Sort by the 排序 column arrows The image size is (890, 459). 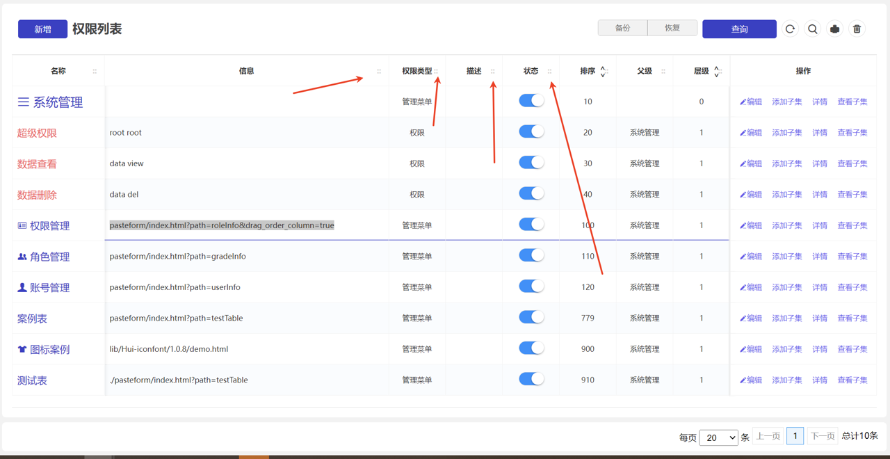click(603, 71)
